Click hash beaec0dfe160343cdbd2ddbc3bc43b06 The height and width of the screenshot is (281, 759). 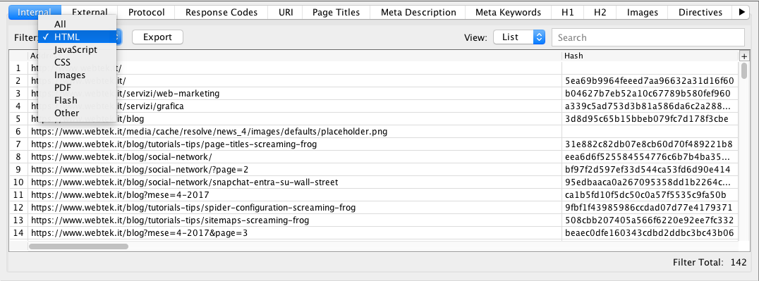pos(649,233)
